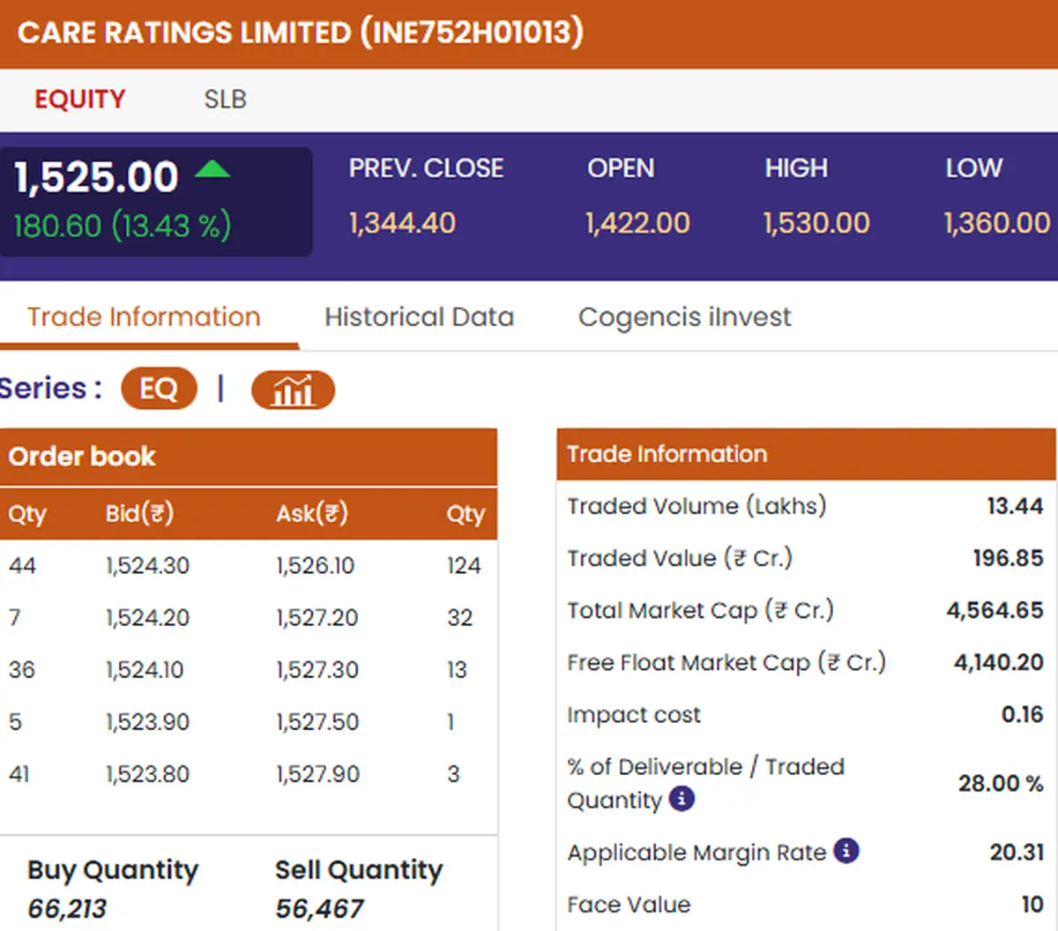This screenshot has width=1058, height=931.
Task: Click bid price 1,524.20
Action: (147, 617)
